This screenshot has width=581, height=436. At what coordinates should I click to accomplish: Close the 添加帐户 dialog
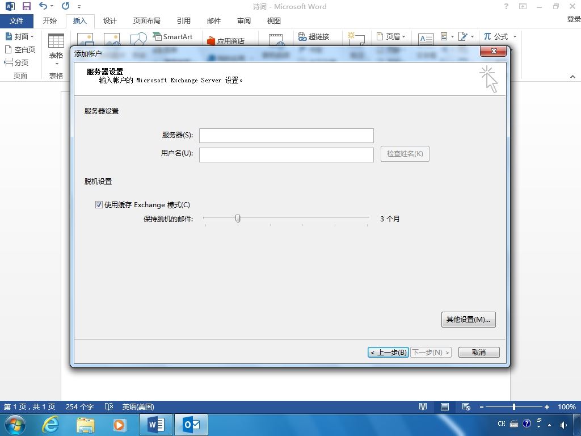(493, 51)
